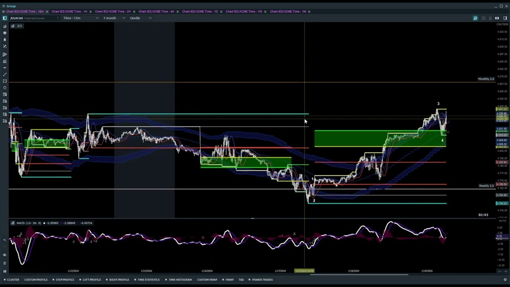Click the 1/17/2024 highlighted time marker
This screenshot has width=510, height=287.
pos(304,271)
